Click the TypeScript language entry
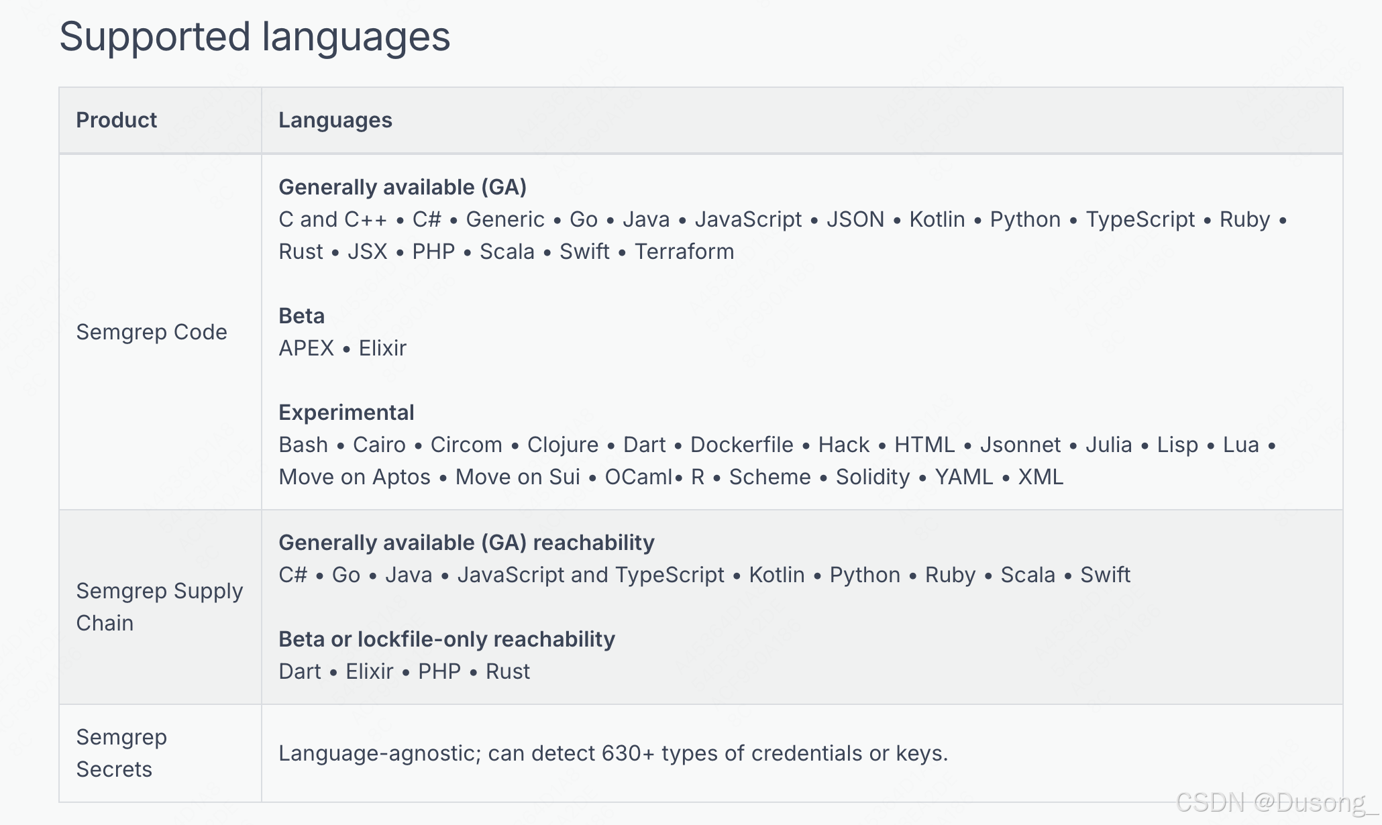This screenshot has width=1382, height=825. click(x=1140, y=219)
